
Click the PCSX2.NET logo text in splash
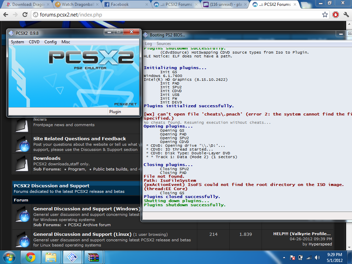(x=125, y=104)
